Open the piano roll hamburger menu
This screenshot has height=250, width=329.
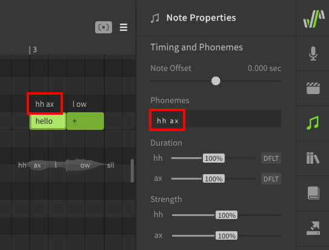pyautogui.click(x=124, y=27)
